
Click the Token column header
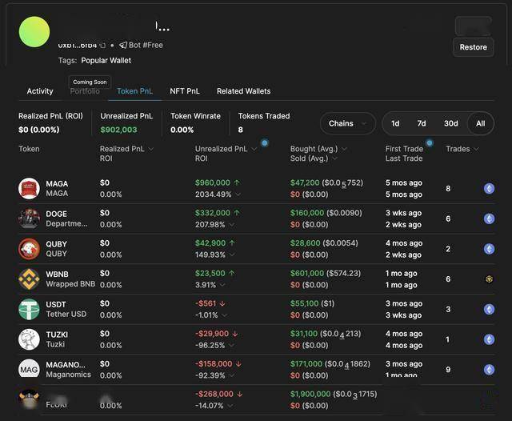(29, 149)
